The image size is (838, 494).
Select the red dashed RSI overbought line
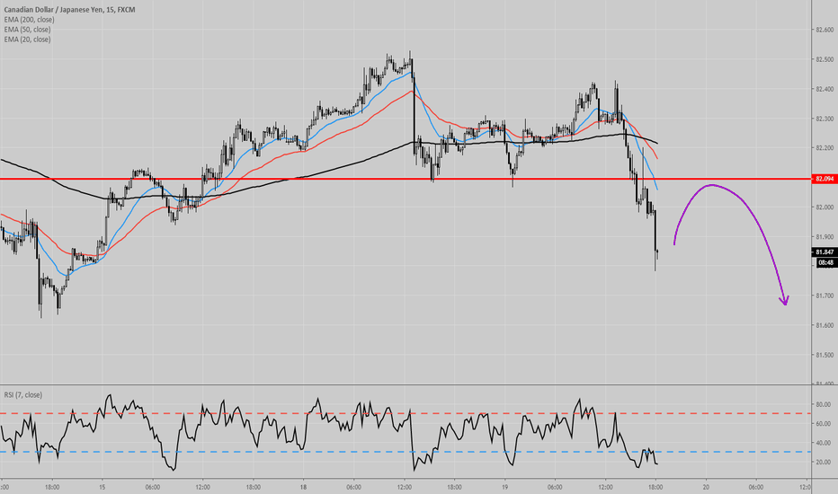pos(405,413)
